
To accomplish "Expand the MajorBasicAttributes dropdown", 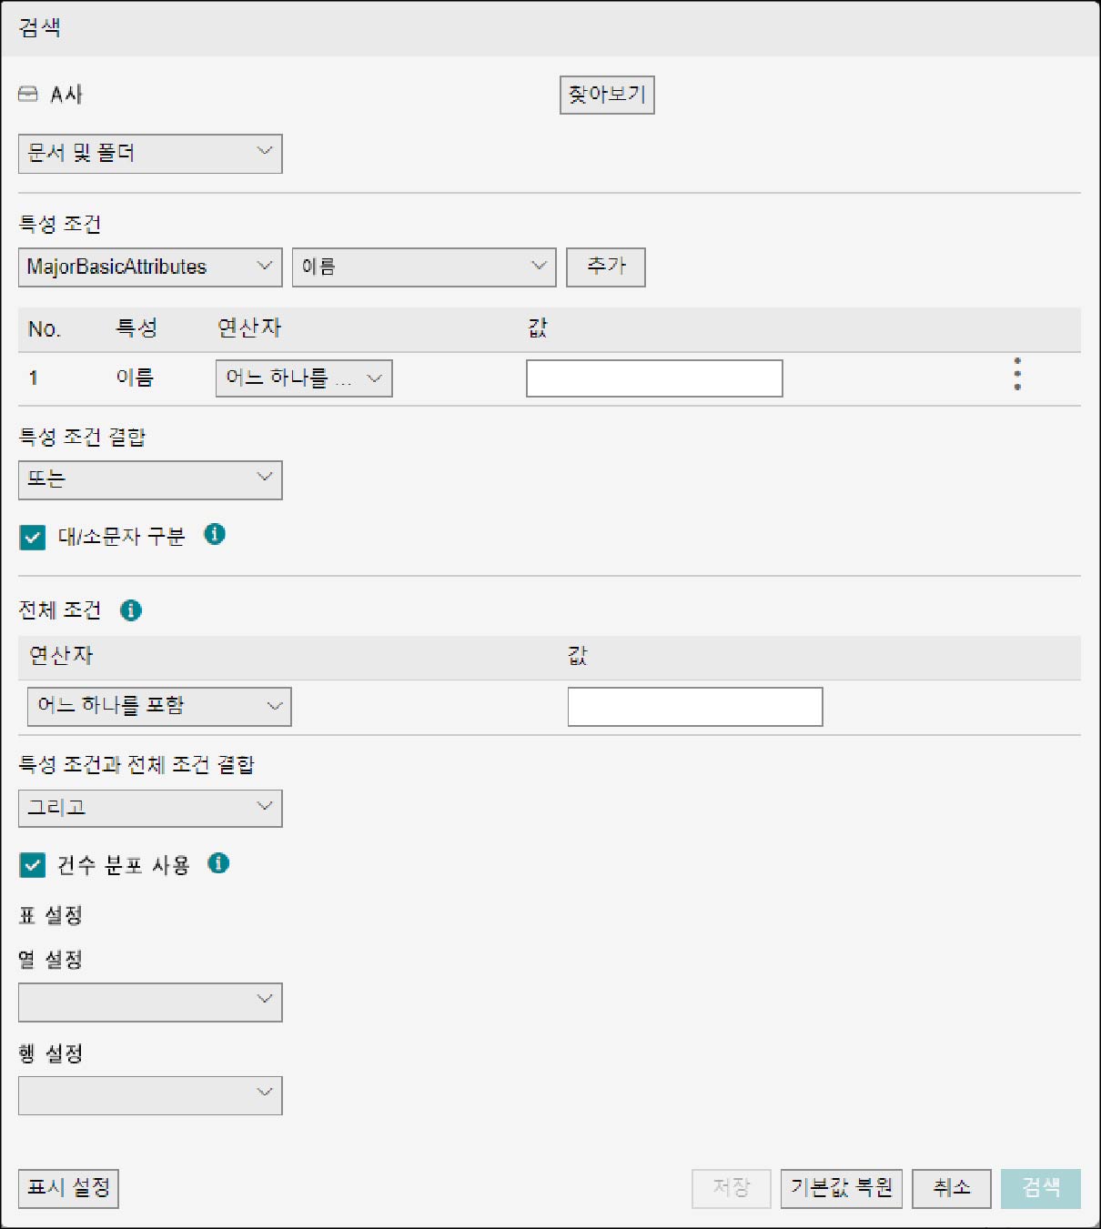I will (x=150, y=267).
